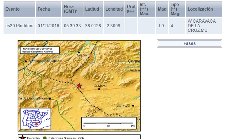Viewport: 226px width, 139px height.
Task: Click the time 05:39:33 cell
Action: point(72,26)
